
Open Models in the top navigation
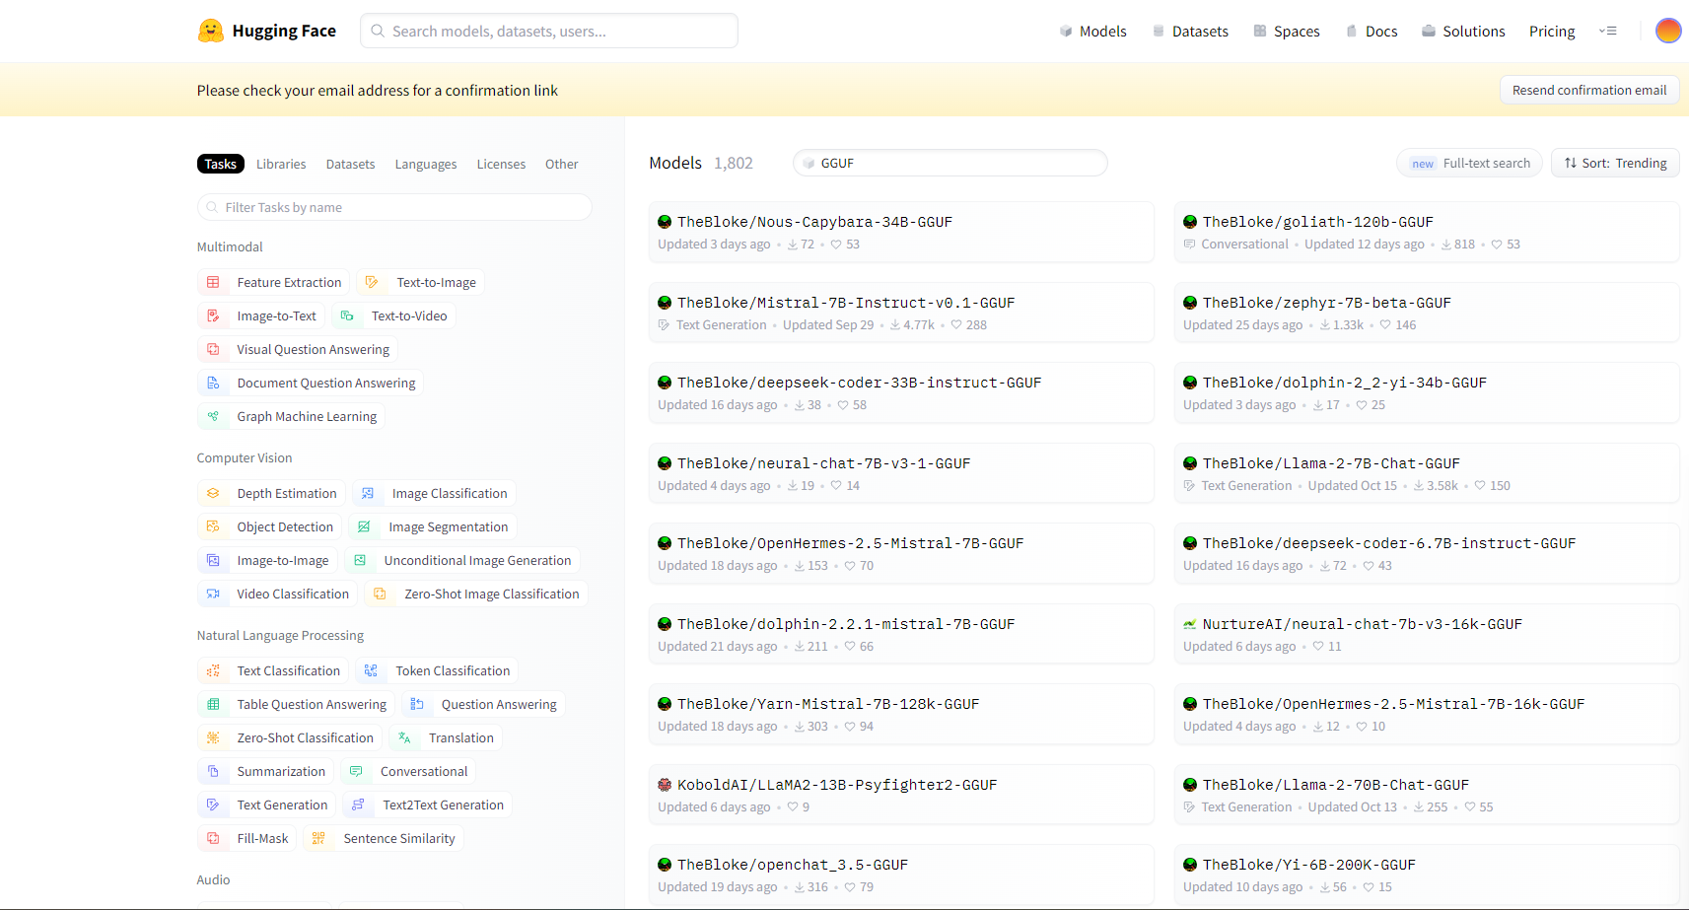click(1092, 31)
